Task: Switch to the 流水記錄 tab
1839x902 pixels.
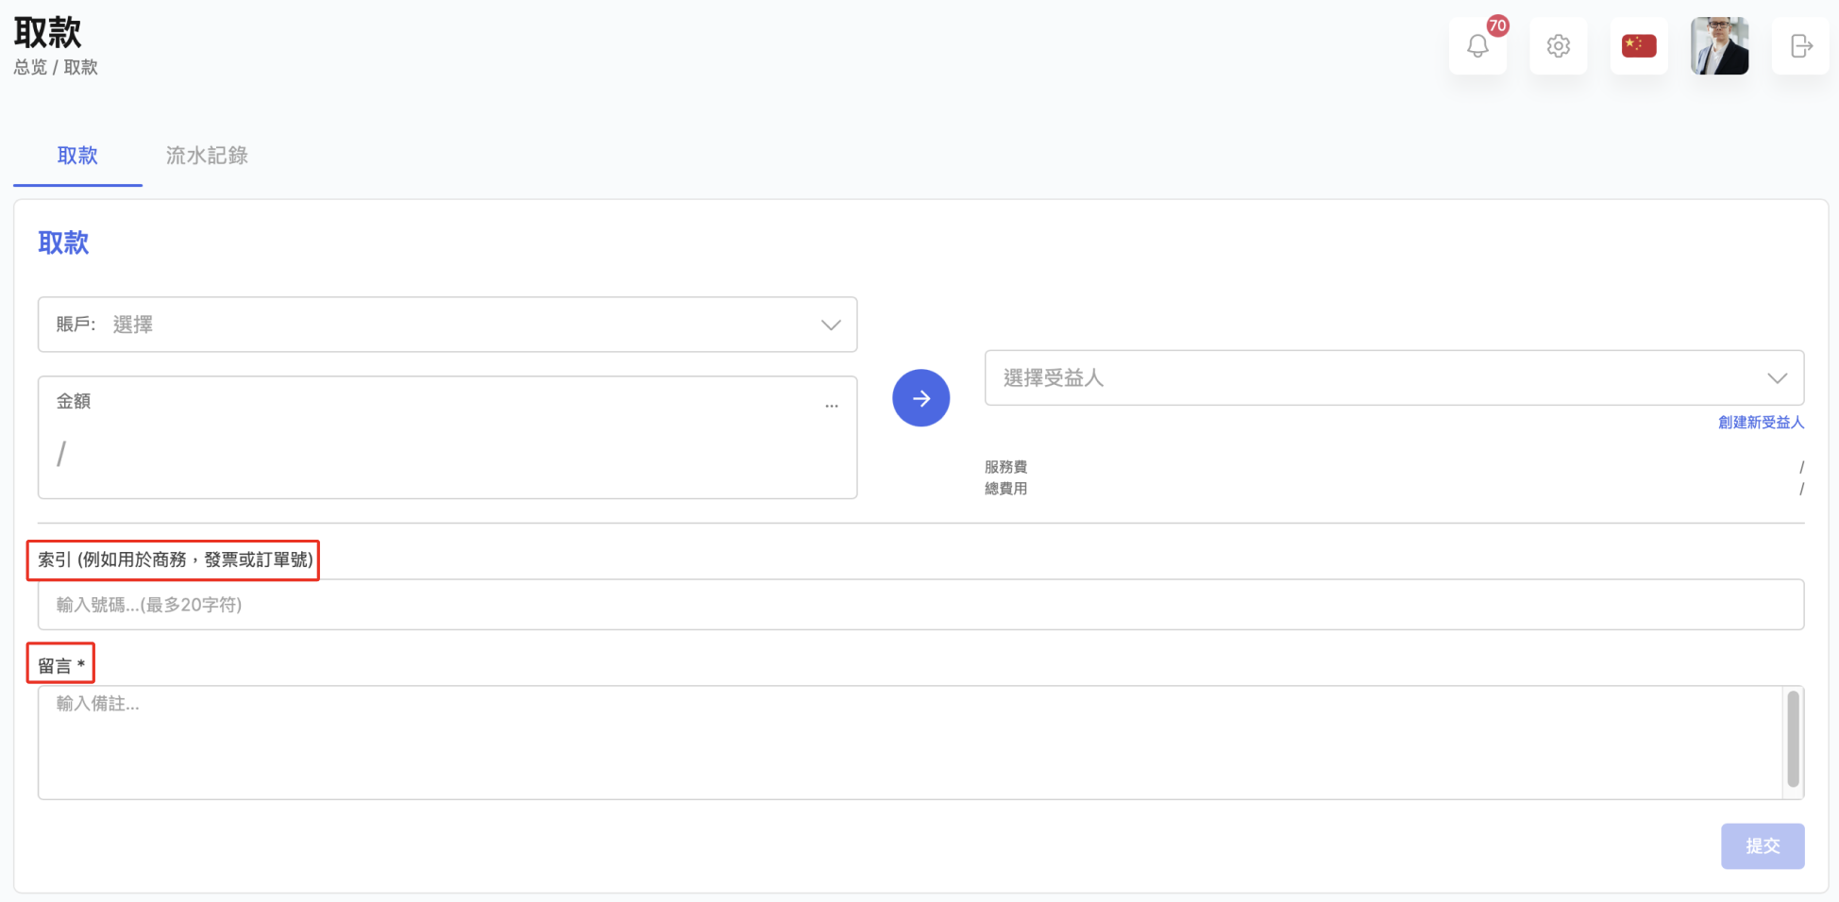Action: (x=207, y=156)
